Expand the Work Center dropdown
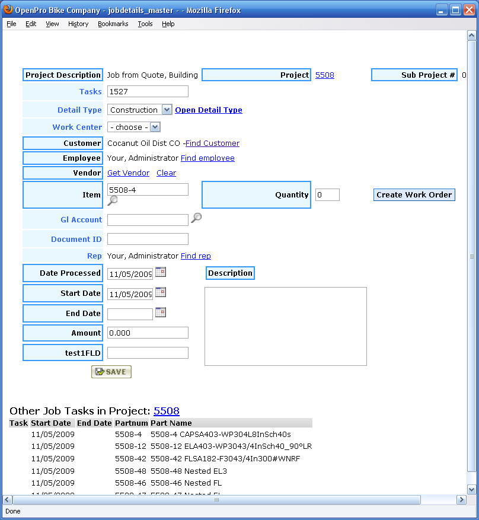 coord(155,127)
